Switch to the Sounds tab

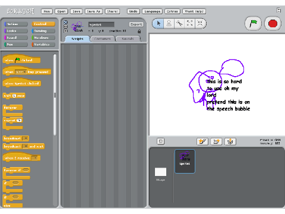point(128,39)
